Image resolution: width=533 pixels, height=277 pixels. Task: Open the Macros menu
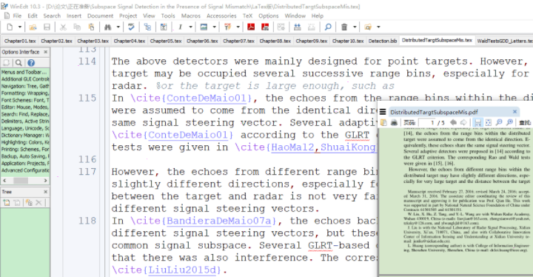click(191, 16)
